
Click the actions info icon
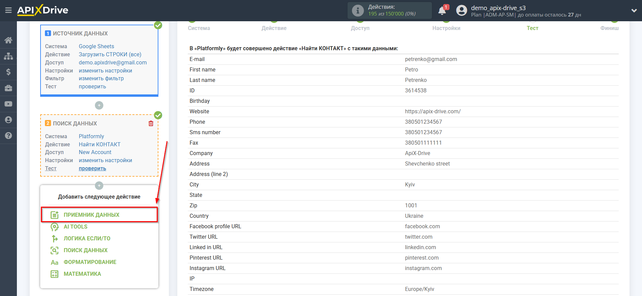(x=358, y=10)
